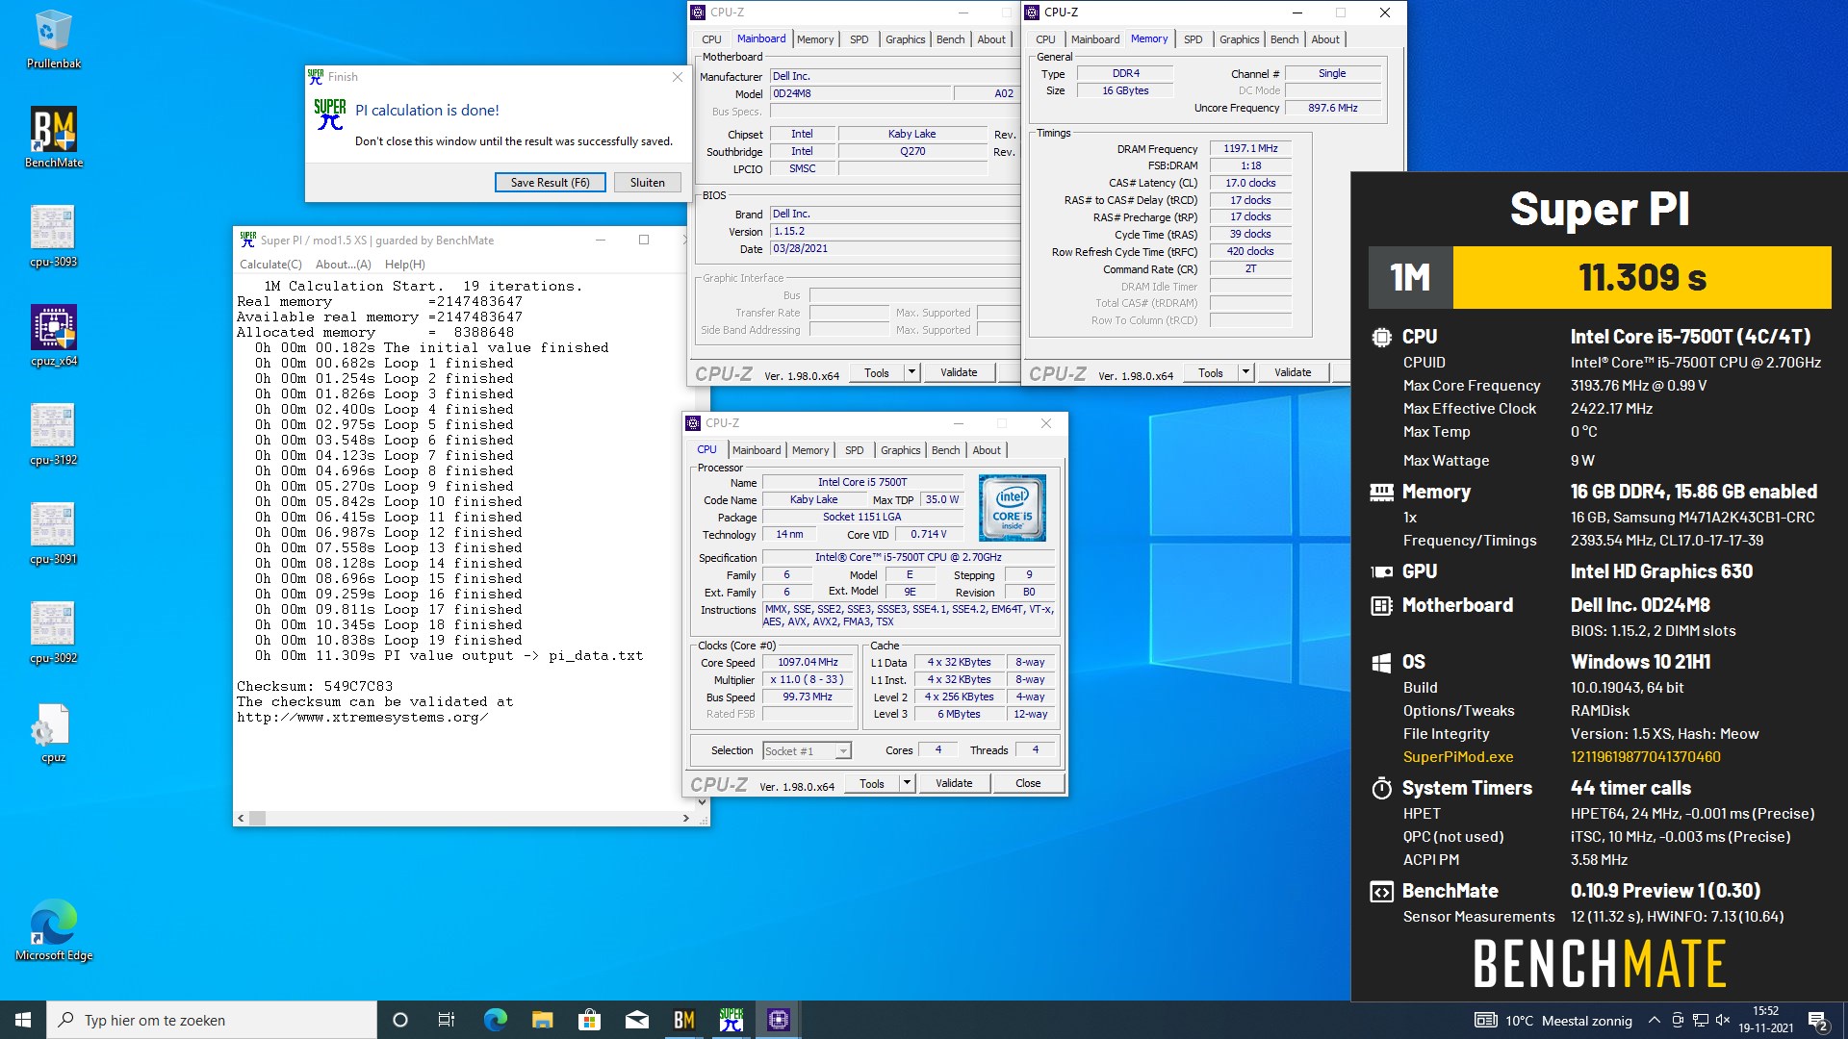The width and height of the screenshot is (1848, 1039).
Task: Click Save Result (F6) button
Action: coord(550,182)
